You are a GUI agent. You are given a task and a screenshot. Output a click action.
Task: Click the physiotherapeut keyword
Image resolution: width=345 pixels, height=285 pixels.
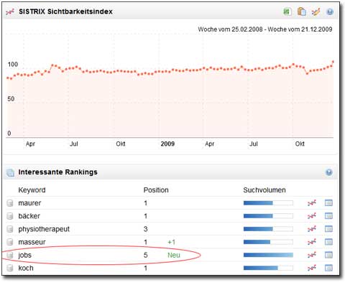[x=44, y=229]
